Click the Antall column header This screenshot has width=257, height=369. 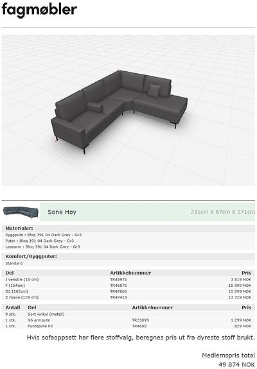(13, 307)
